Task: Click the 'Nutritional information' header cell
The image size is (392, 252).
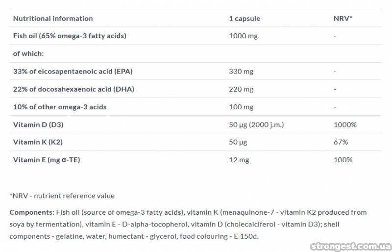Action: (x=52, y=19)
